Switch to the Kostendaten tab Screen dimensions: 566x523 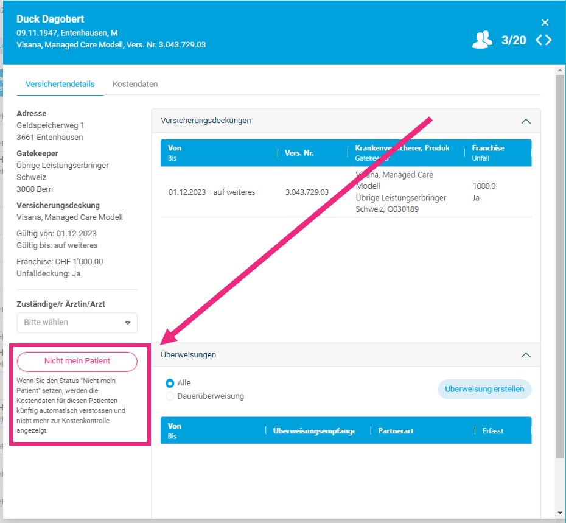click(x=135, y=84)
